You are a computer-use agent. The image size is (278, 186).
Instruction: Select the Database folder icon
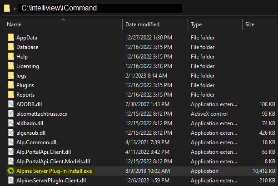(11, 47)
